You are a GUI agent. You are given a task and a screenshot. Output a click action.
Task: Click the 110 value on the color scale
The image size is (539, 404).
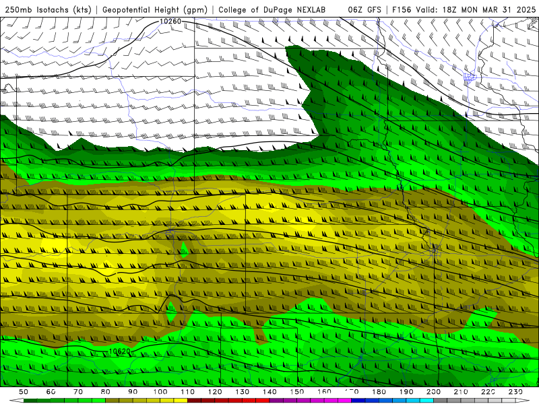[187, 392]
